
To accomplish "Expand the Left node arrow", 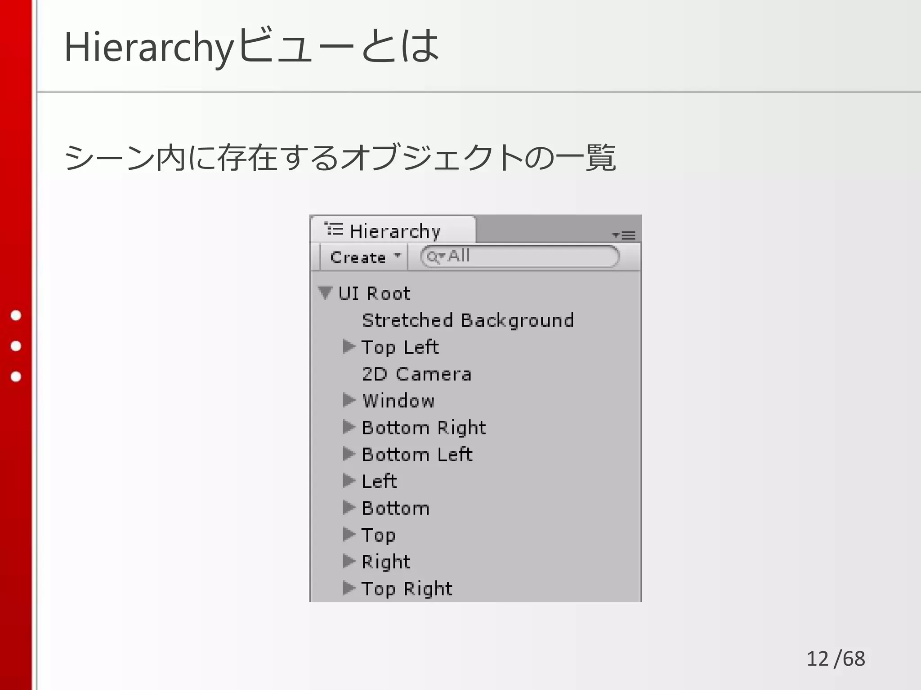I will (x=349, y=481).
